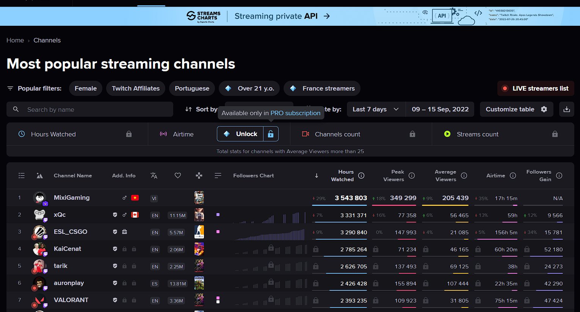580x312 pixels.
Task: Click the language column header icon
Action: click(x=154, y=176)
